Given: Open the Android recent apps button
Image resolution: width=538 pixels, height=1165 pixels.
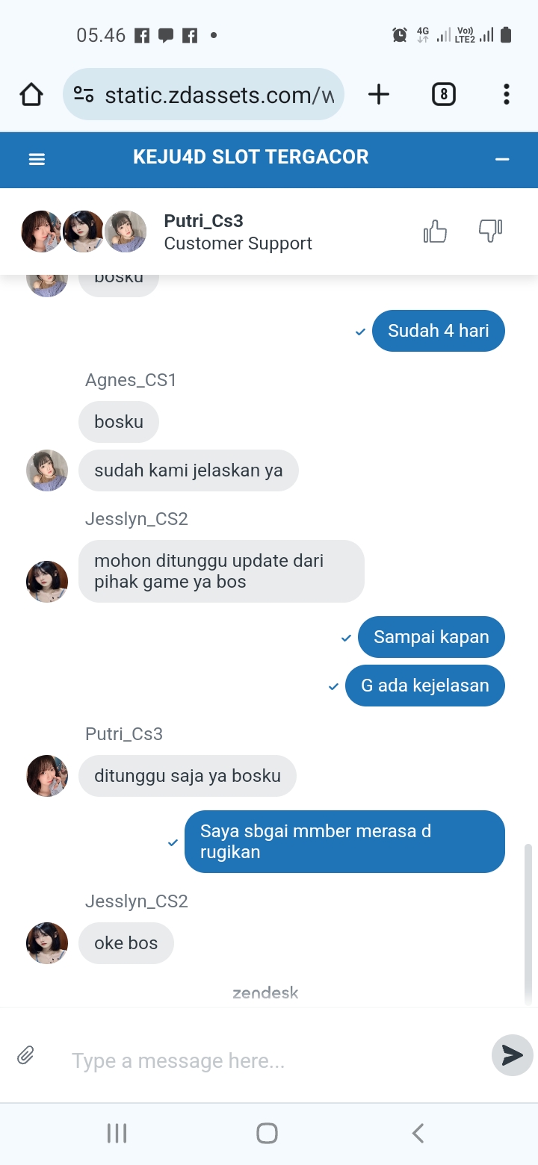Looking at the screenshot, I should (117, 1134).
